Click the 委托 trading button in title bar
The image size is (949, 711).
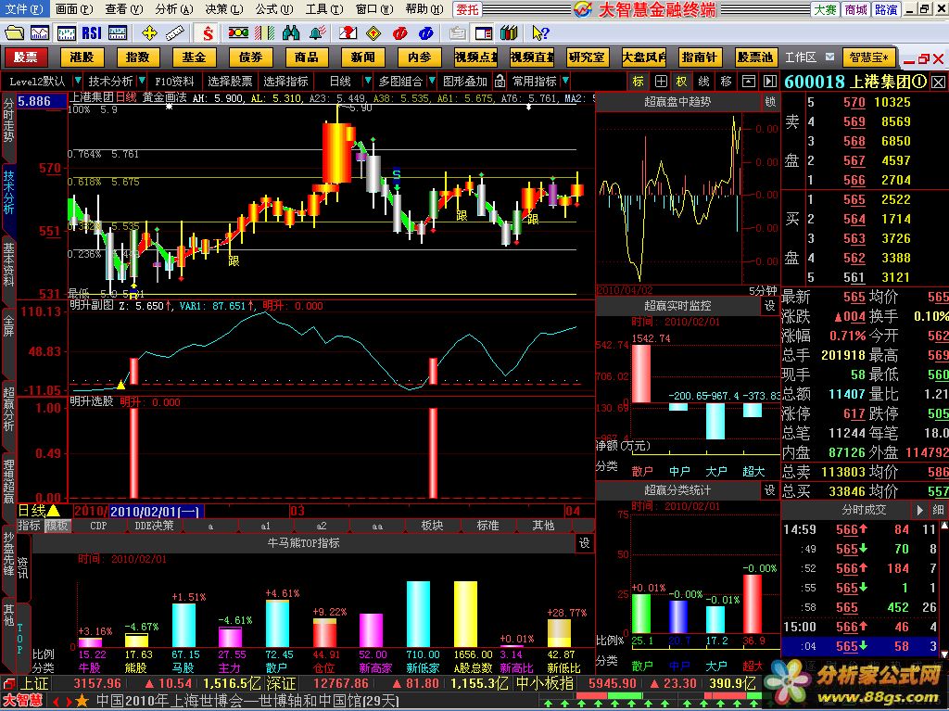(467, 9)
